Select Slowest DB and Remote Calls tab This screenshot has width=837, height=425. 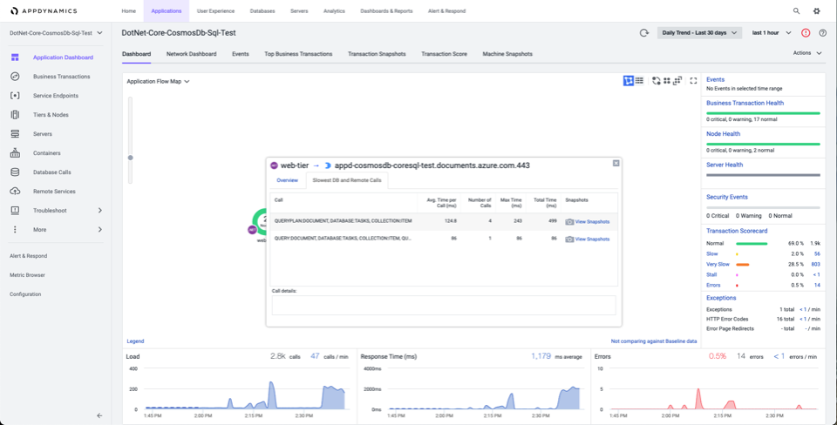pos(347,181)
